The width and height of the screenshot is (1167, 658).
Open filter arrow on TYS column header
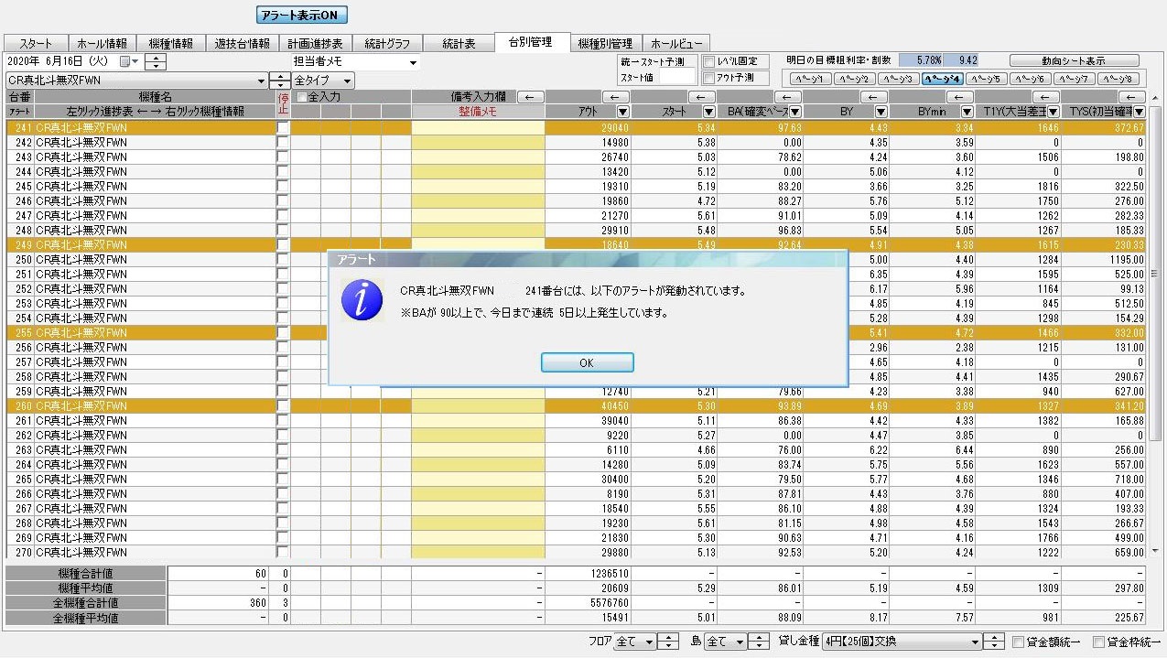tap(1138, 112)
